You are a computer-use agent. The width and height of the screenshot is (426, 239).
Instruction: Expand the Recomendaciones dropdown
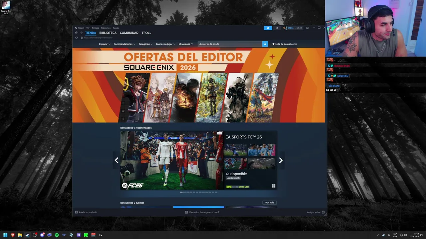124,44
